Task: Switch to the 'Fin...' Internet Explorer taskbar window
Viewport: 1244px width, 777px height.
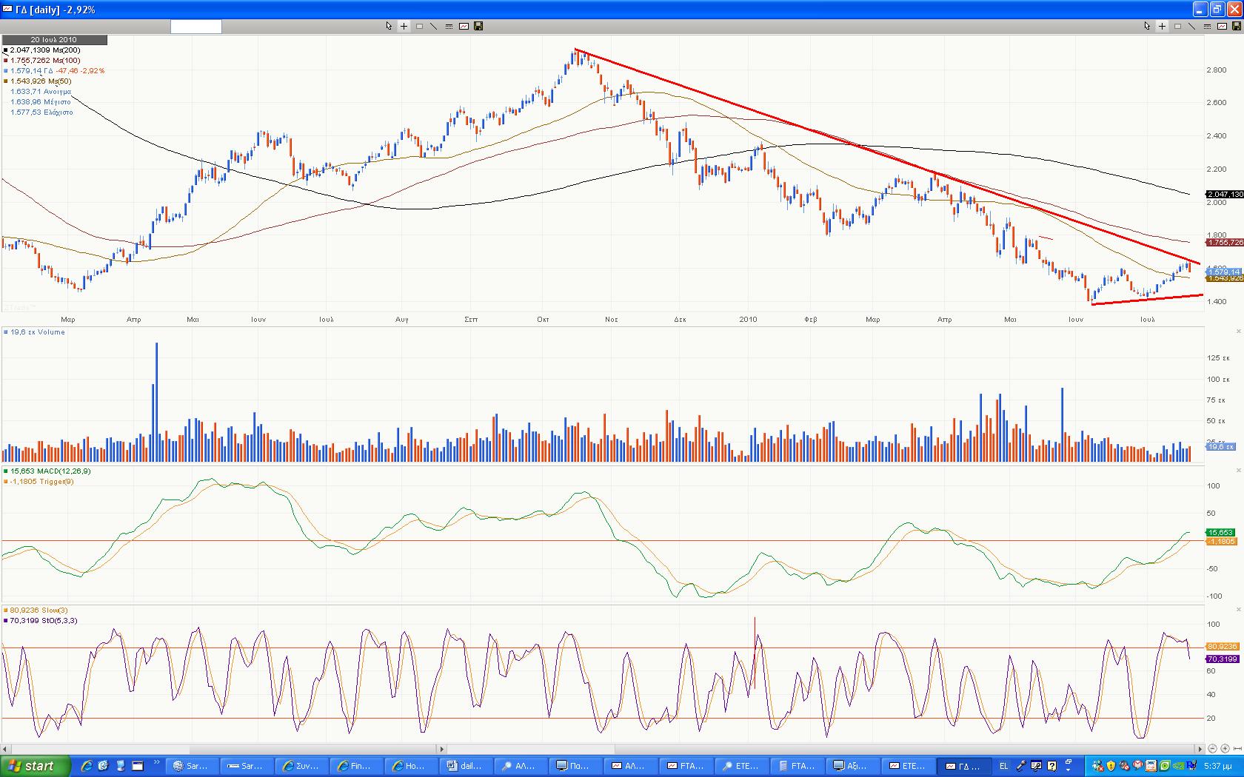Action: (x=354, y=766)
